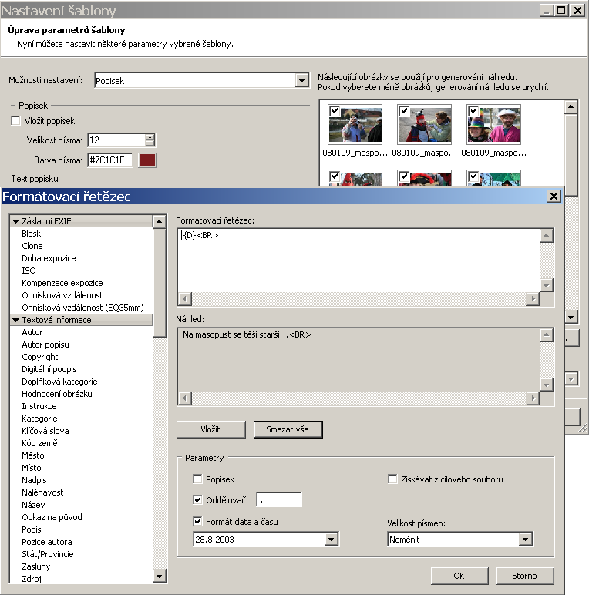This screenshot has width=589, height=595.
Task: Open the date format dropdown showing 28.8.2003
Action: (332, 540)
